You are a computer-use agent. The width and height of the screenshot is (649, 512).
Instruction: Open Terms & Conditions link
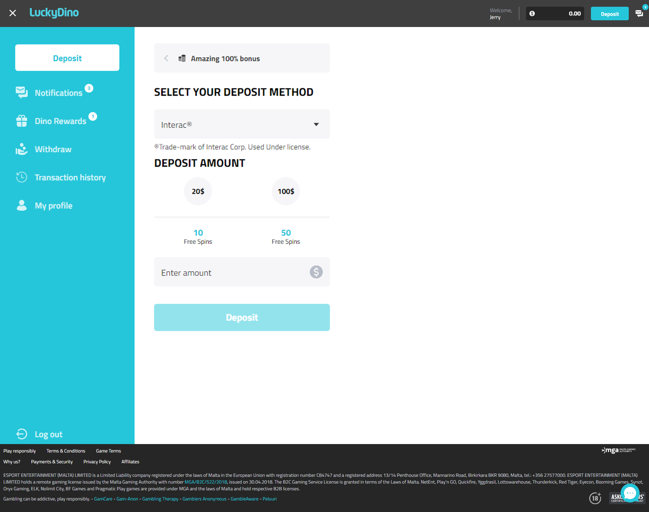tap(66, 451)
